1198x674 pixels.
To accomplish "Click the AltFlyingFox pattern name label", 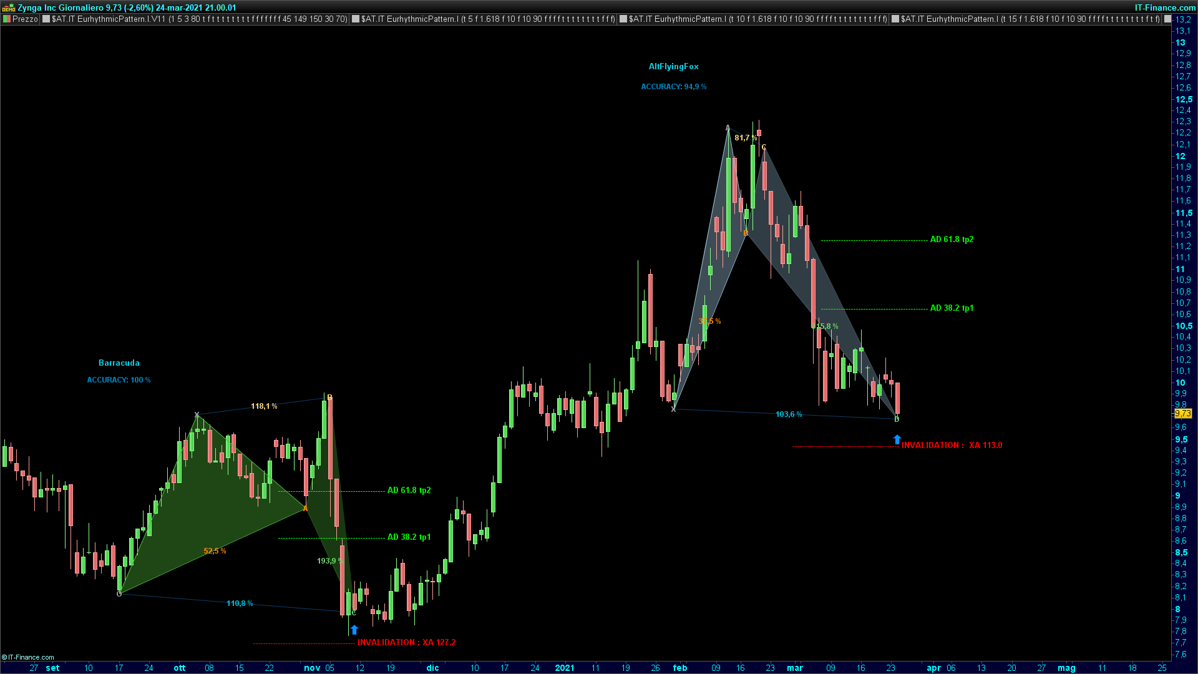I will [x=673, y=67].
